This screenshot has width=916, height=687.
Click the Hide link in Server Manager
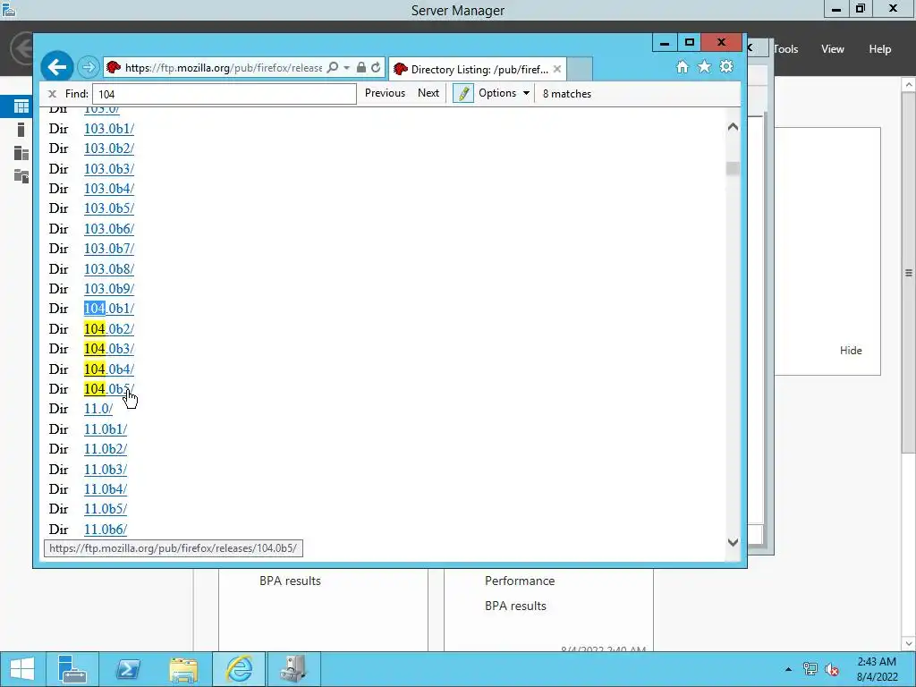851,351
